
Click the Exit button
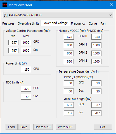tap(103, 127)
